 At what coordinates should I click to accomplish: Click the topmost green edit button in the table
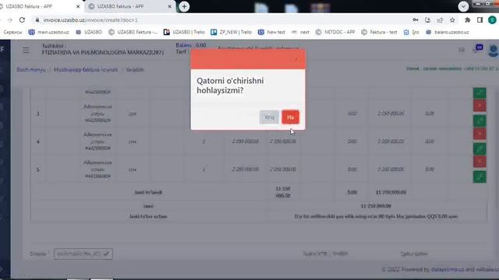click(x=480, y=93)
